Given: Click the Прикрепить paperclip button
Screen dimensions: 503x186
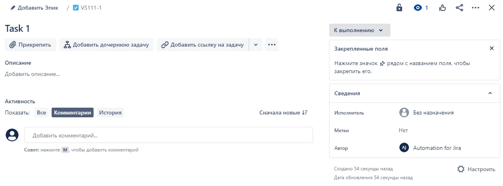Looking at the screenshot, I should tap(30, 45).
